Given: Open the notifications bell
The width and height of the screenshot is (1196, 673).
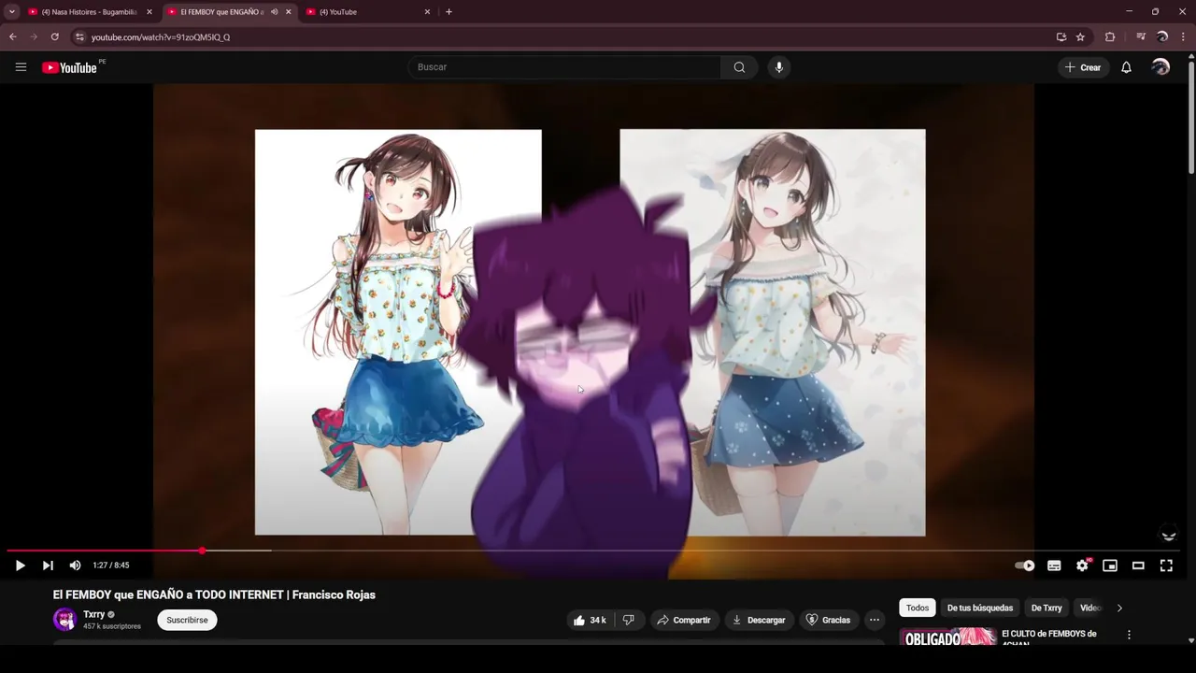Looking at the screenshot, I should click(1126, 67).
